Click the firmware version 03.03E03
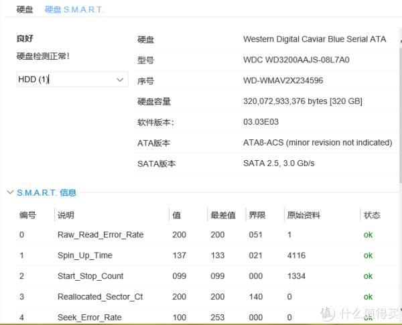This screenshot has height=325, width=402. 261,122
